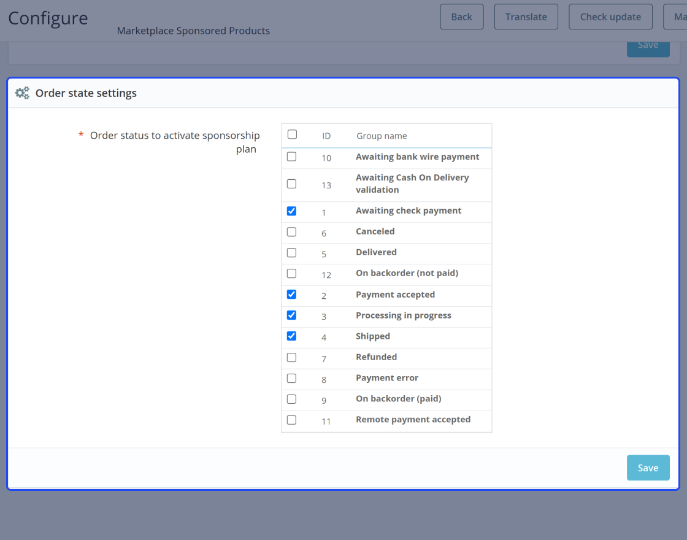Click the 'Awaiting check payment' label
687x540 pixels.
(409, 211)
